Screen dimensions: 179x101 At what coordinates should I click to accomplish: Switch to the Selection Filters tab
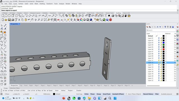pyautogui.click(x=15, y=88)
